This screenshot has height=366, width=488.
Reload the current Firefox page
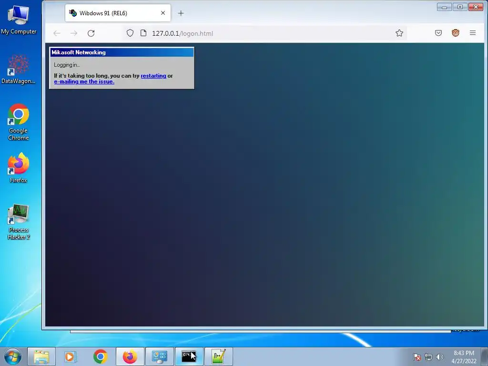coord(91,33)
